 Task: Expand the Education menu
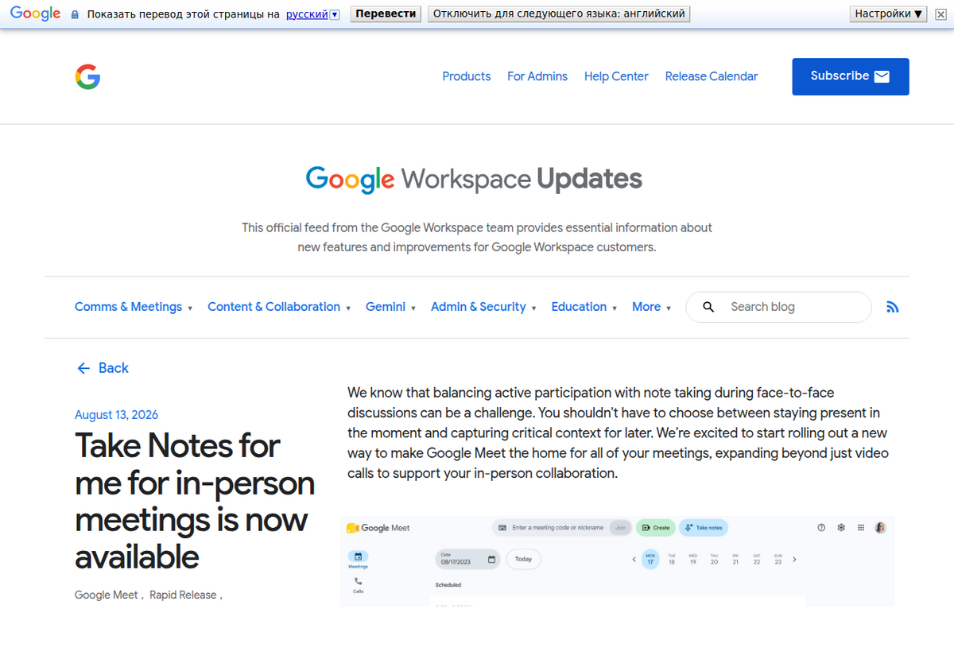[584, 307]
